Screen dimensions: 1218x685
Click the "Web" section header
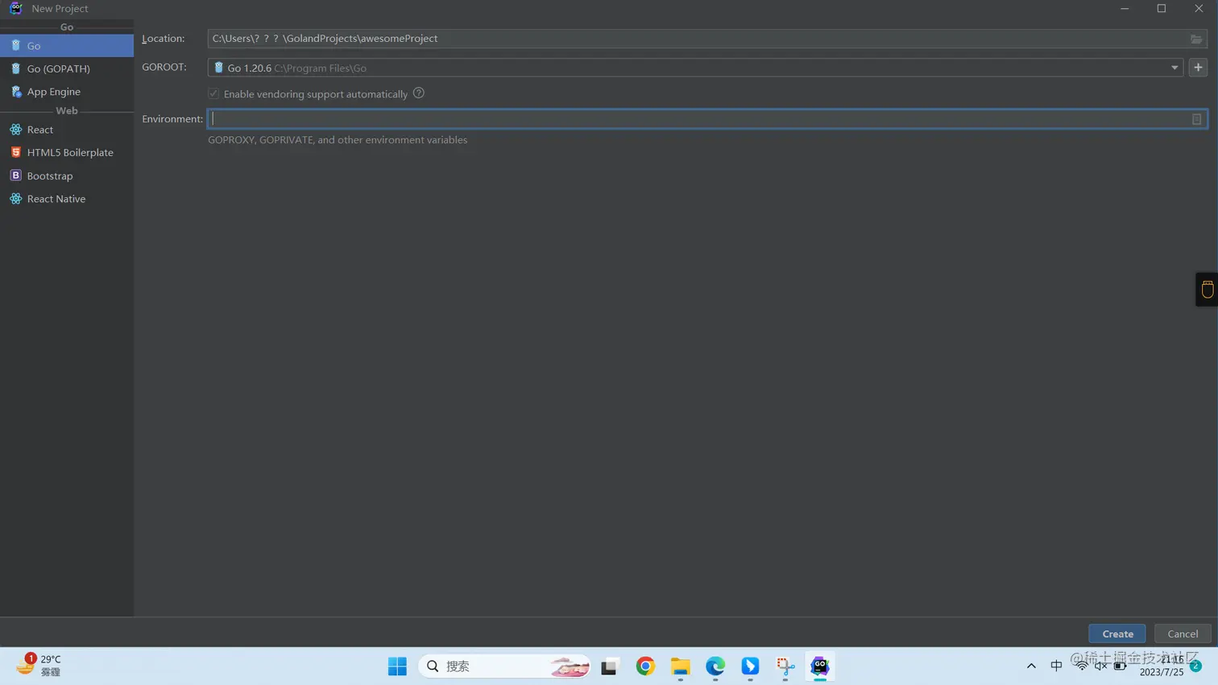click(x=67, y=110)
